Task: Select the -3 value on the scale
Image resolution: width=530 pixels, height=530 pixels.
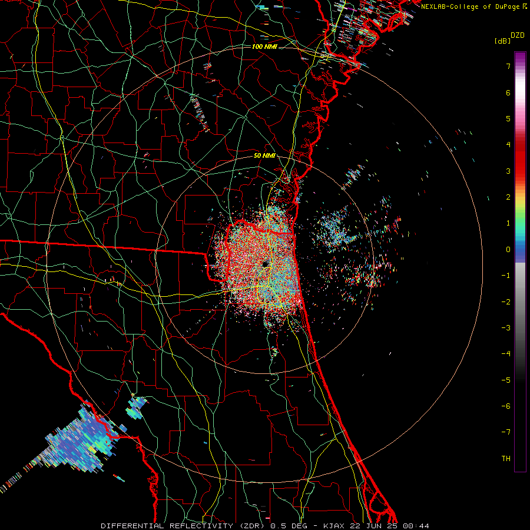Action: [x=506, y=328]
